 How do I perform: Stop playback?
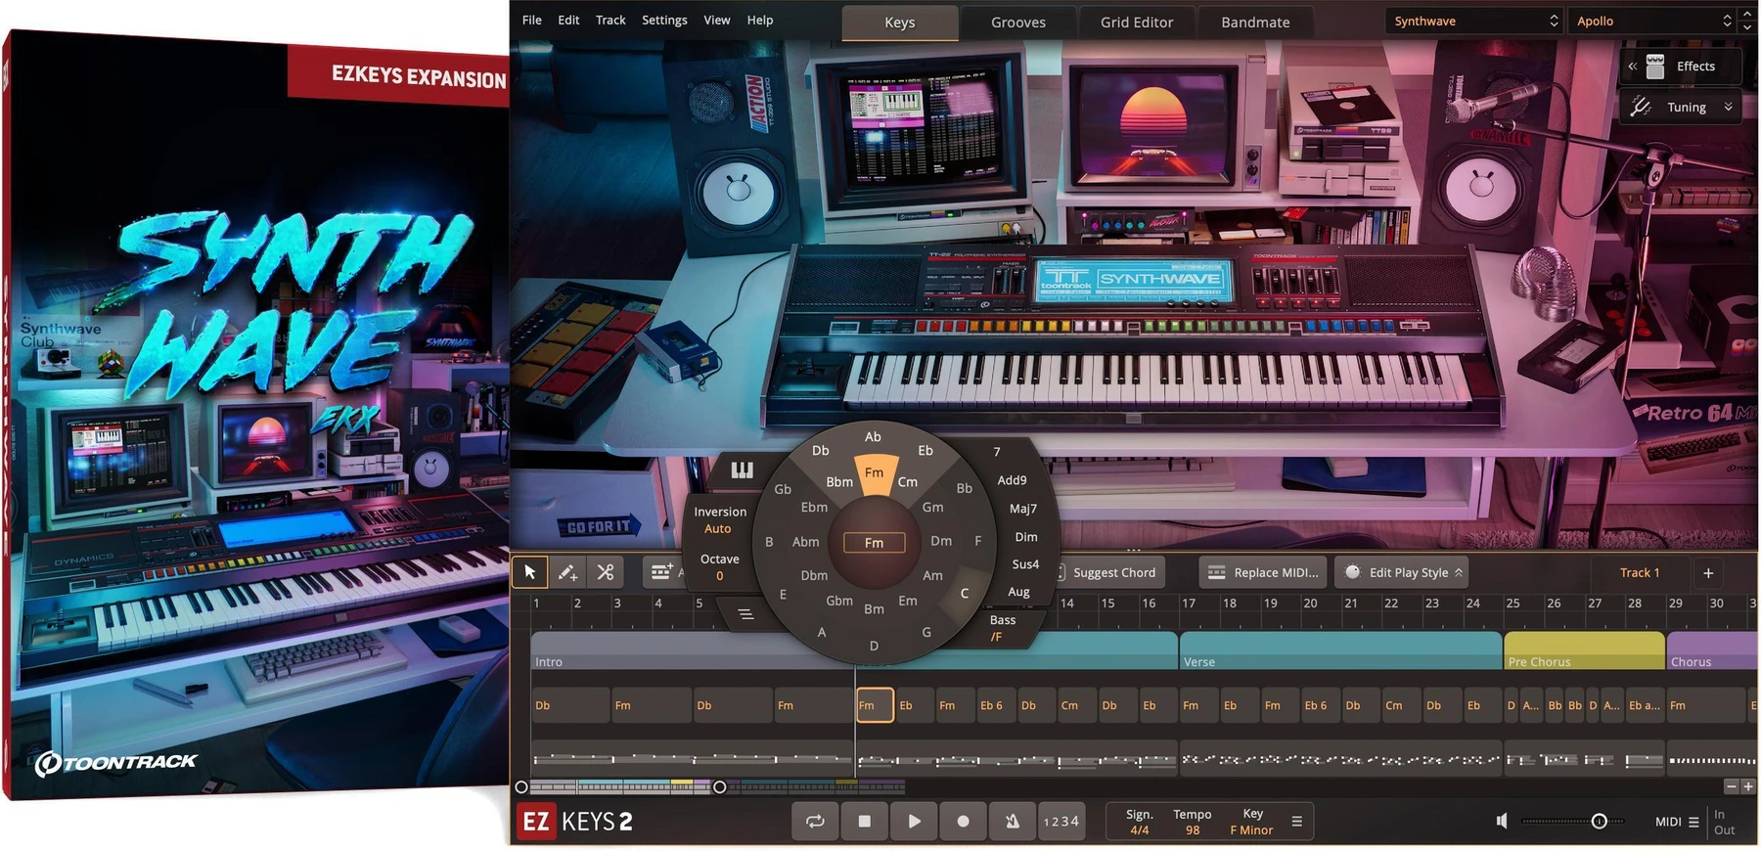click(x=864, y=822)
